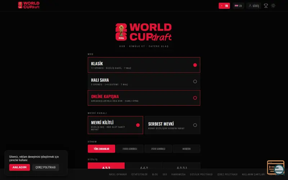Open the trophy leaderboard icon
288x180 pixels.
266,6
